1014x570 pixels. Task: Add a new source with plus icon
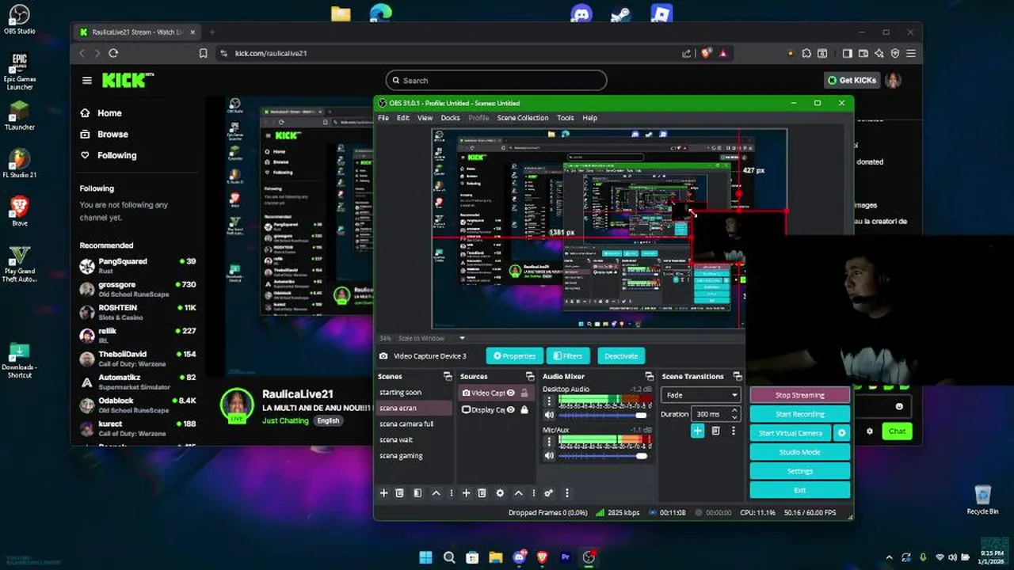click(467, 492)
